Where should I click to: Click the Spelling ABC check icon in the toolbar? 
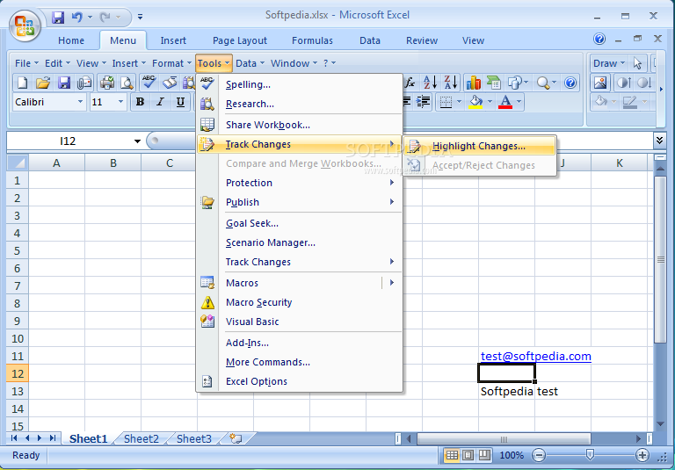click(x=149, y=83)
